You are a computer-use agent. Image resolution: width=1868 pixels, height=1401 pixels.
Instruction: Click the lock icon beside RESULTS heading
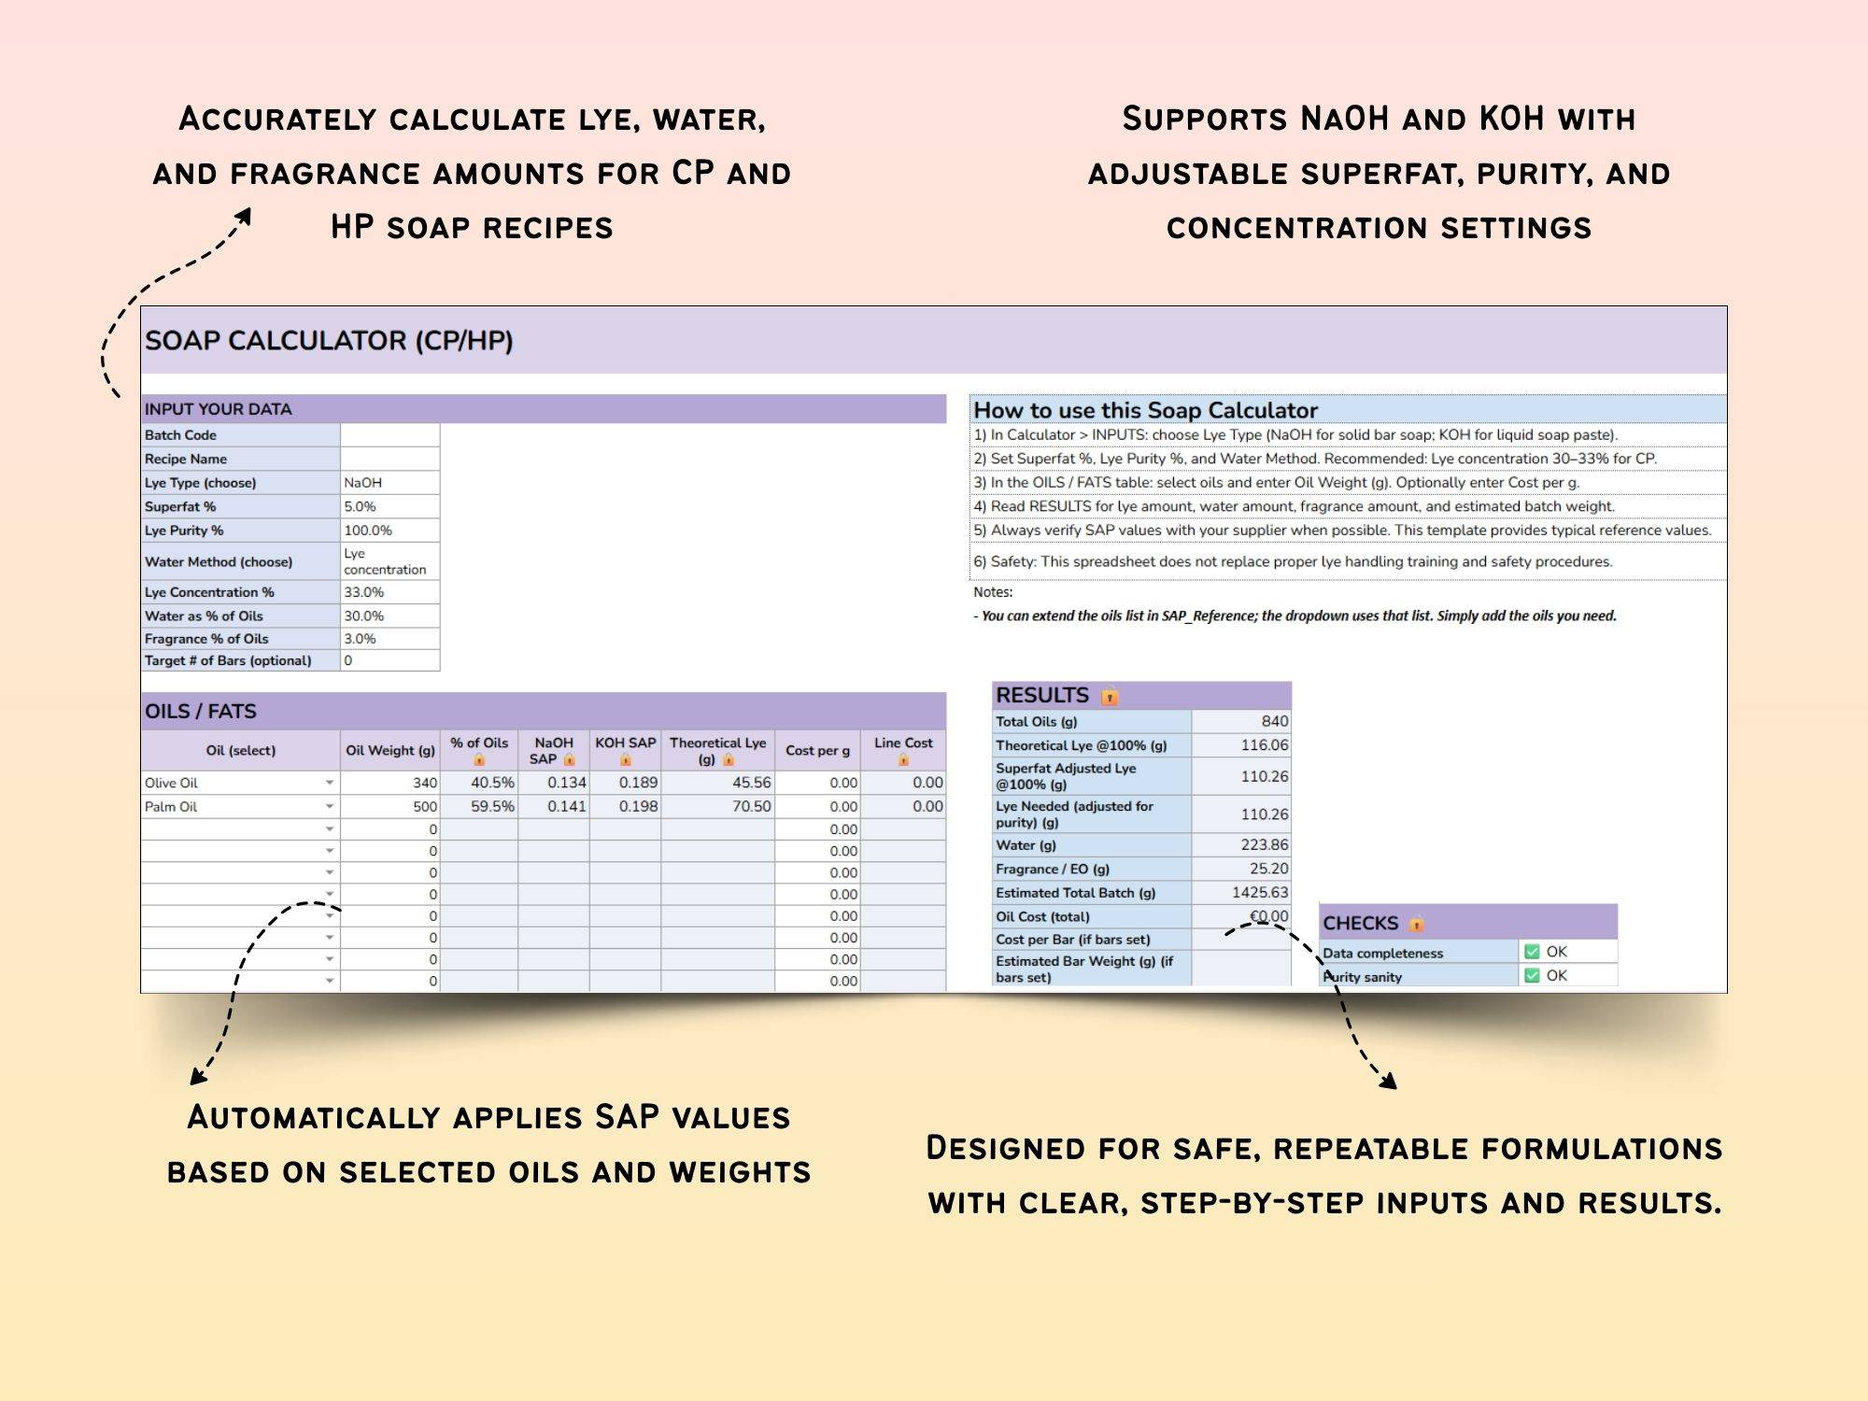point(1110,696)
